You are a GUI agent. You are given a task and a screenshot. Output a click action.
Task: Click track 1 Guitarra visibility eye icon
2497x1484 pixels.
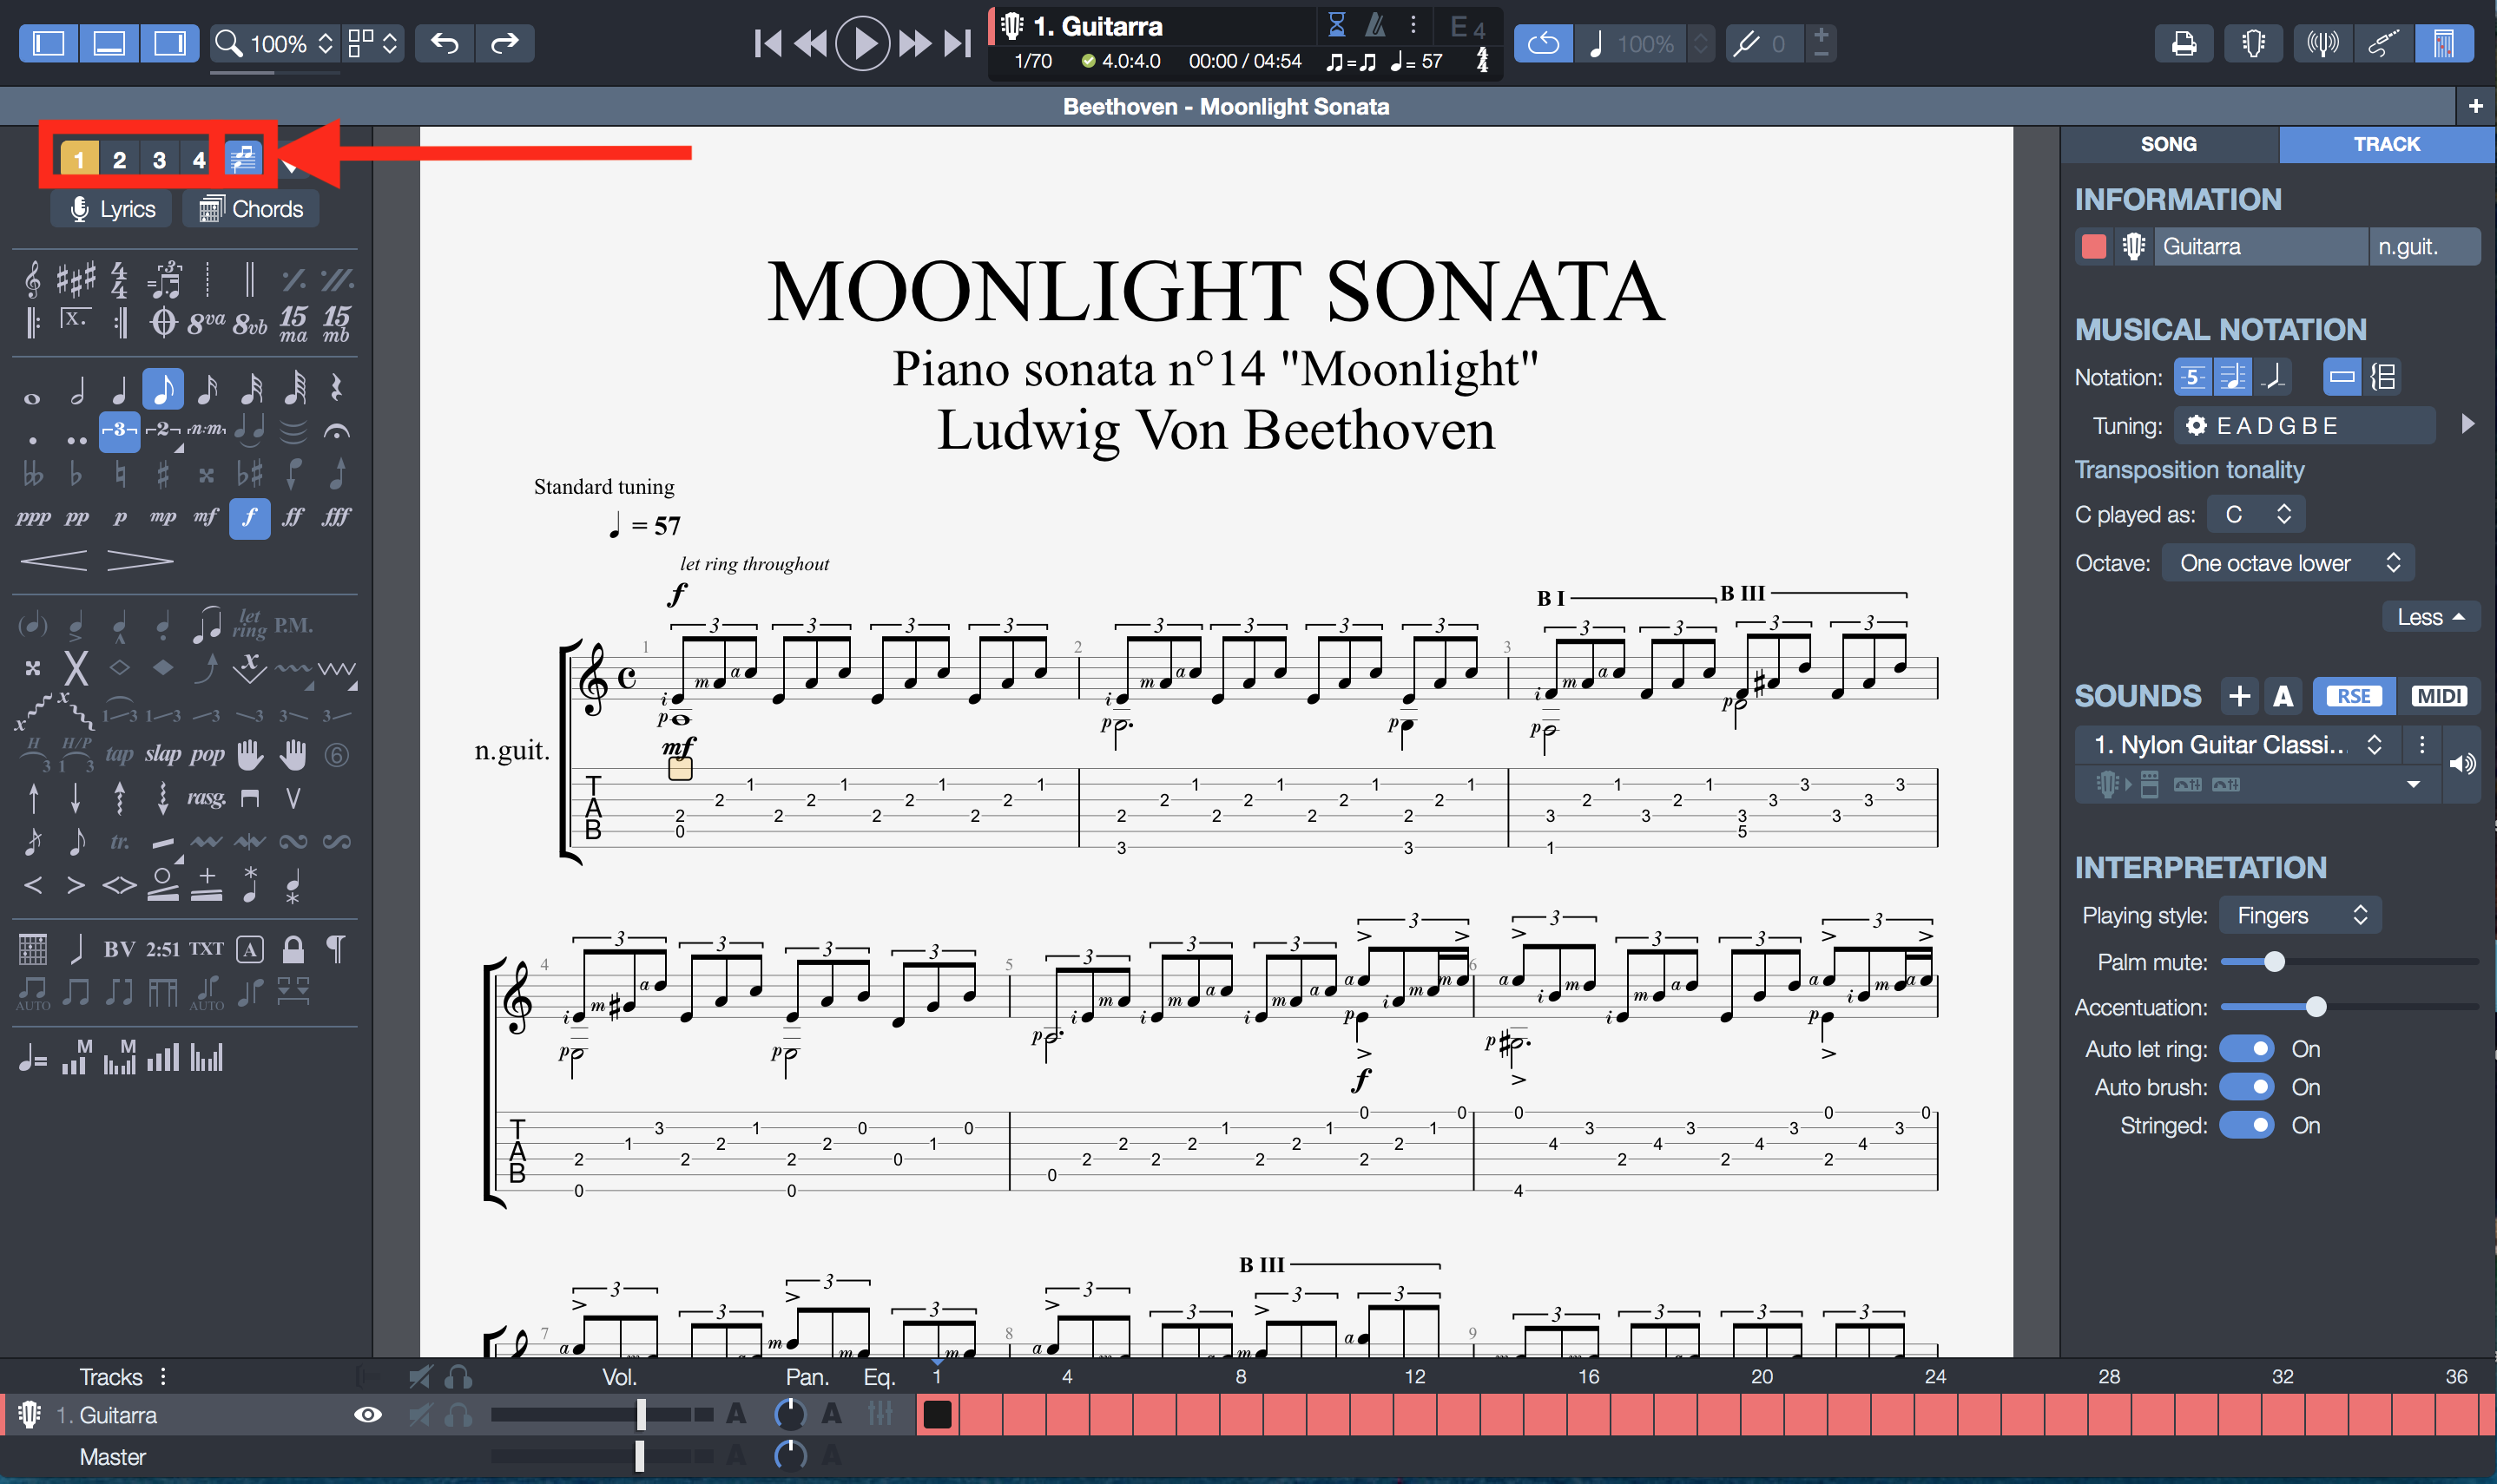coord(367,1414)
